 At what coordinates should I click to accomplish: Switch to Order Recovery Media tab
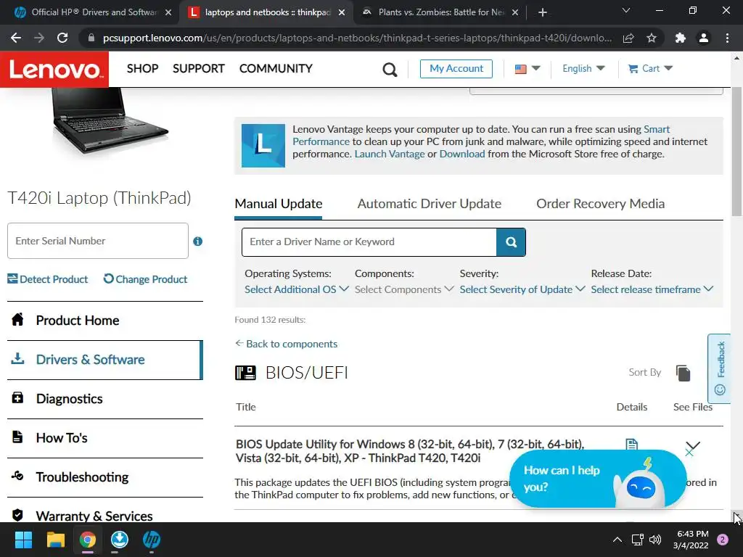click(x=600, y=204)
